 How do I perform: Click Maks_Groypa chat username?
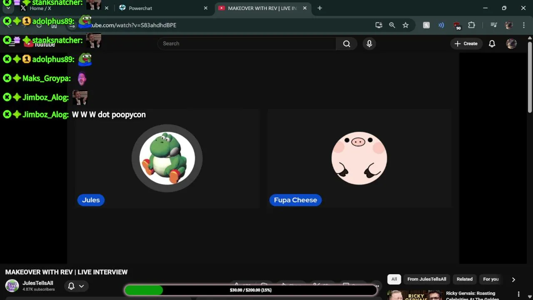pyautogui.click(x=46, y=78)
